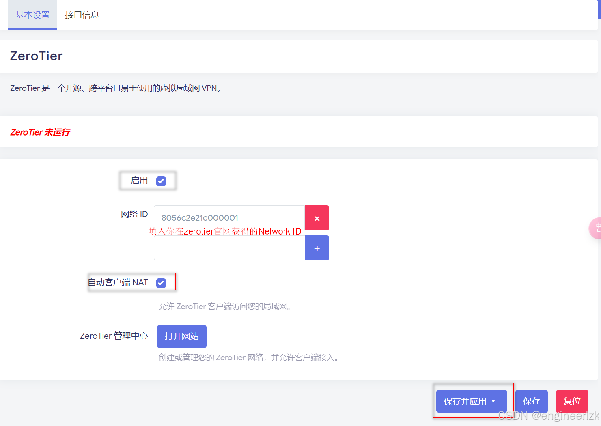Click the pink floating widget at the right edge
The image size is (601, 426).
[x=595, y=228]
